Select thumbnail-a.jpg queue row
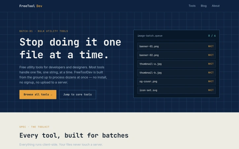 tap(176, 64)
